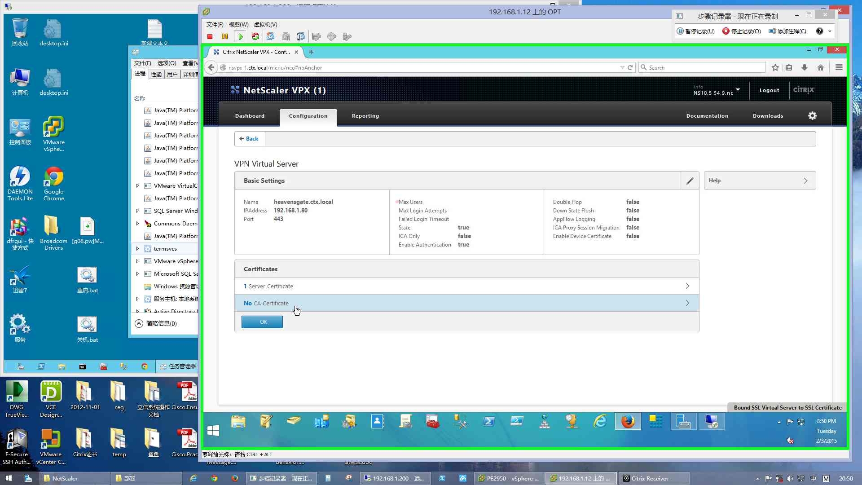Expand the No CA Certificate row
This screenshot has width=862, height=485.
pyautogui.click(x=466, y=303)
